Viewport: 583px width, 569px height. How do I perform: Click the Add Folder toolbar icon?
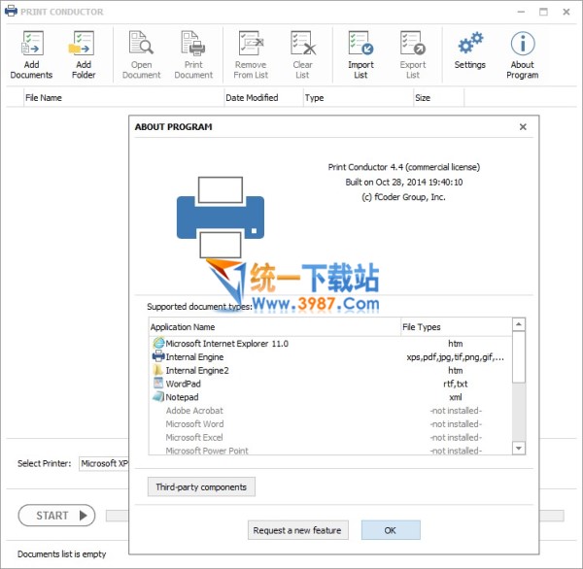(x=82, y=44)
